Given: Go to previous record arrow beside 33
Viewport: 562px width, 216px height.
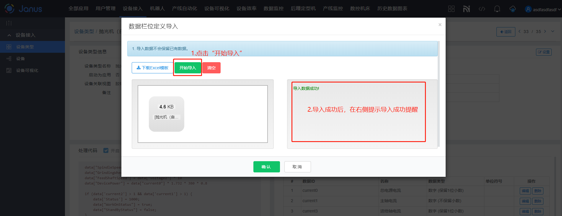Looking at the screenshot, I should 519,31.
